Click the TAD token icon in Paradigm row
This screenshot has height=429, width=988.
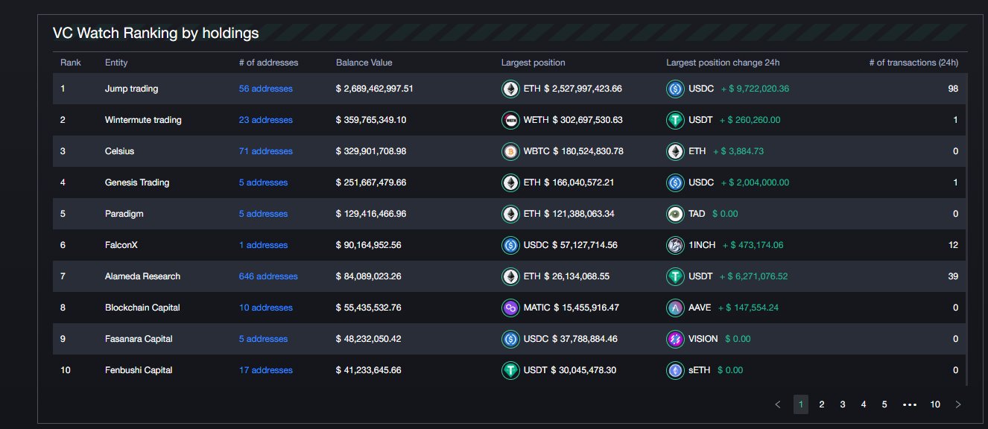click(675, 214)
